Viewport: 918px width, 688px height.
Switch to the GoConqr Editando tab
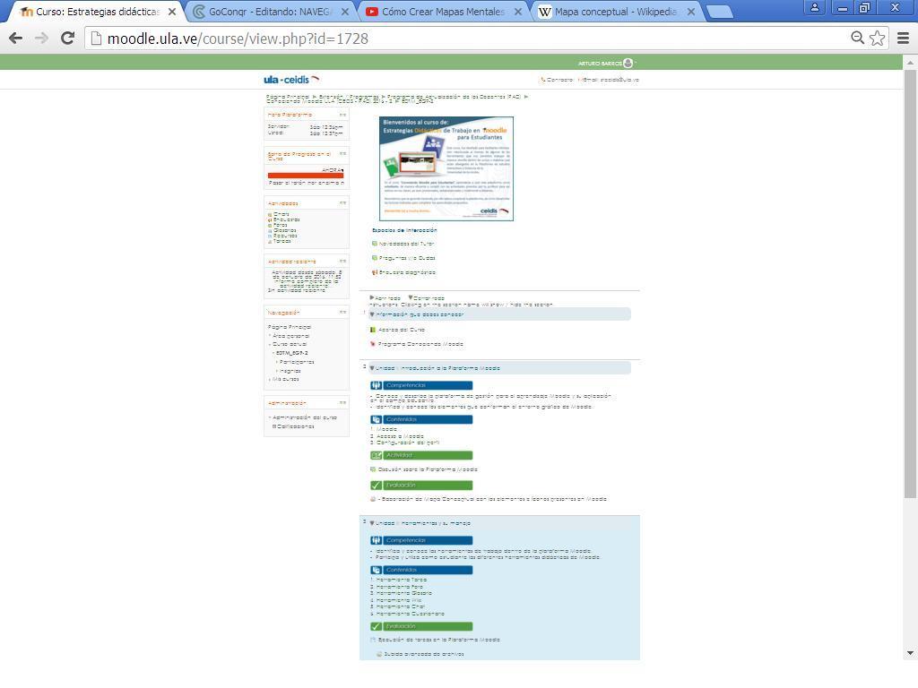pyautogui.click(x=271, y=12)
